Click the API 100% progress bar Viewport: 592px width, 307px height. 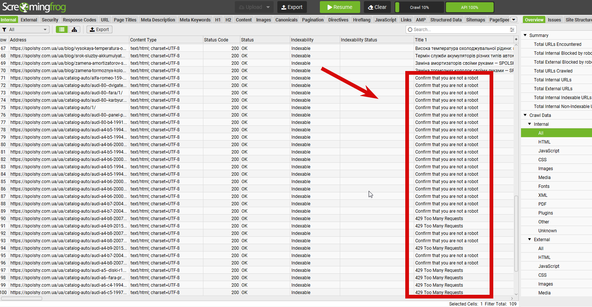coord(470,7)
